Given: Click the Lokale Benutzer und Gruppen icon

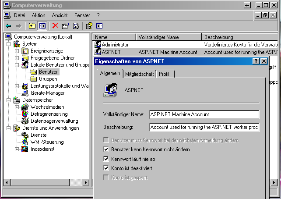Looking at the screenshot, I should click(25, 65).
